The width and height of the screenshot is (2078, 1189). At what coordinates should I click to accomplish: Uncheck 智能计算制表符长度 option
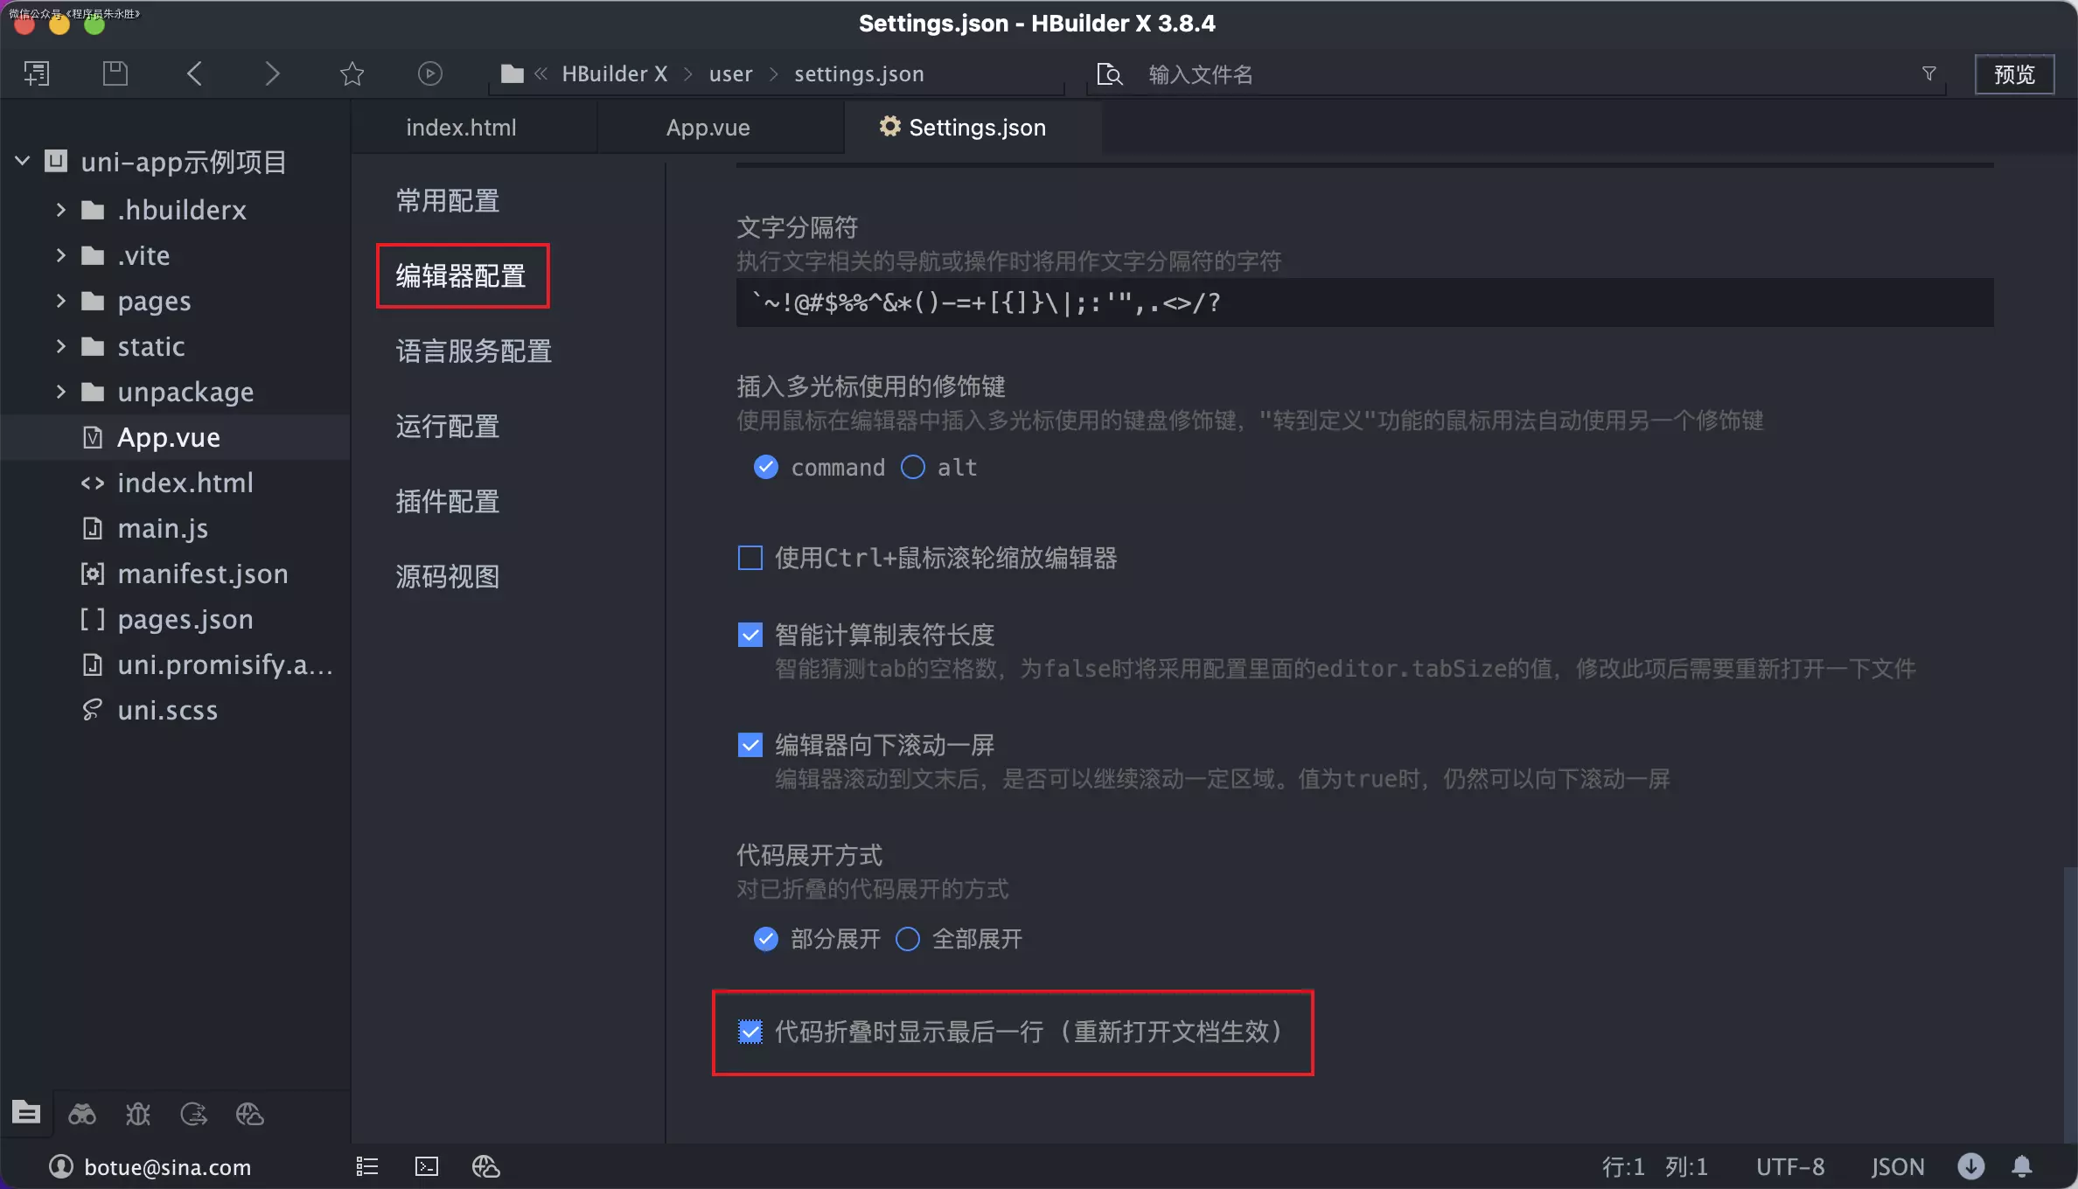click(x=750, y=634)
